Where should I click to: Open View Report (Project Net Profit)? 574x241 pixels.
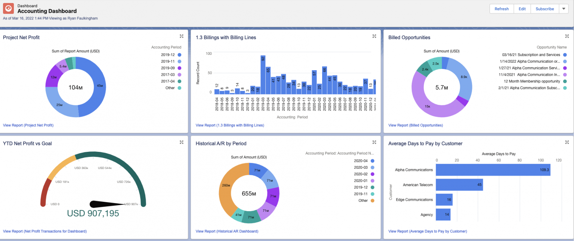pos(28,125)
